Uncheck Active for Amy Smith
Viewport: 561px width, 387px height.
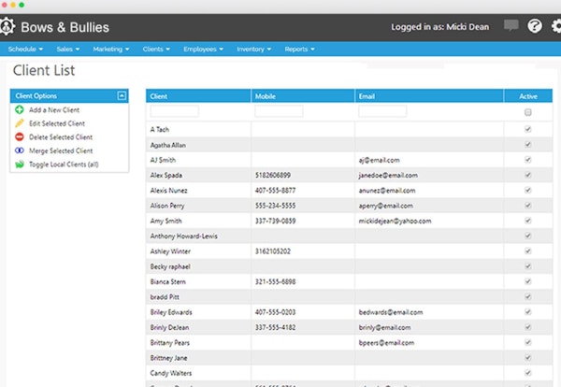point(527,221)
